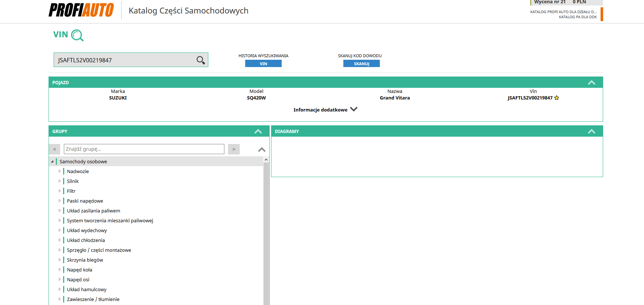Select Sprzęgło / części montażowe group
The image size is (644, 305).
[99, 250]
